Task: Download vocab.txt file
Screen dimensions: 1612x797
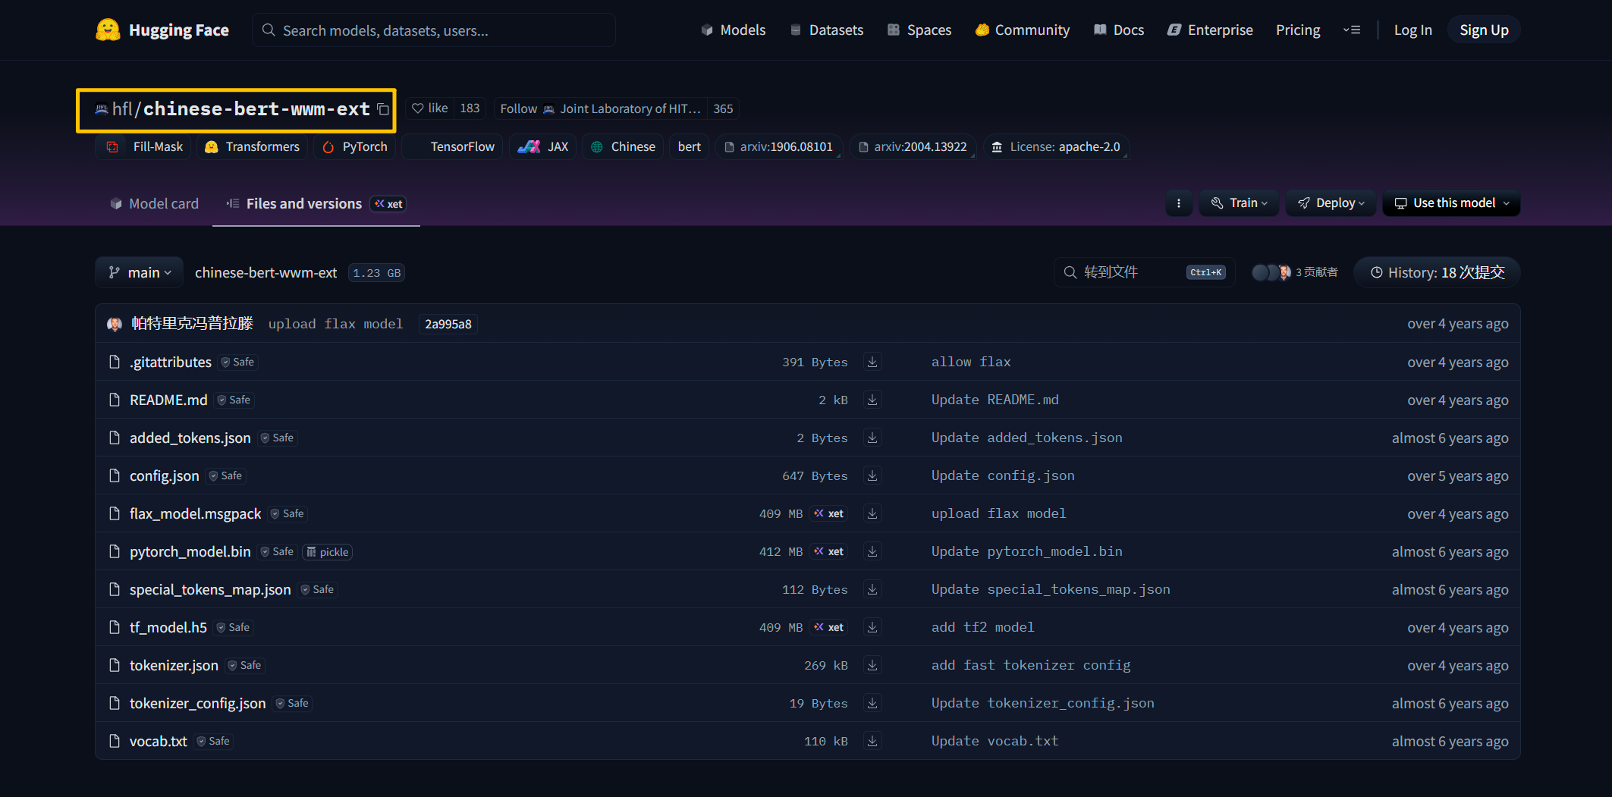Action: pyautogui.click(x=872, y=741)
